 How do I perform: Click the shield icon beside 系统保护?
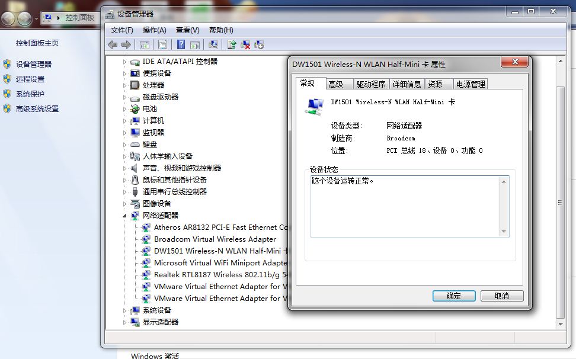click(7, 94)
